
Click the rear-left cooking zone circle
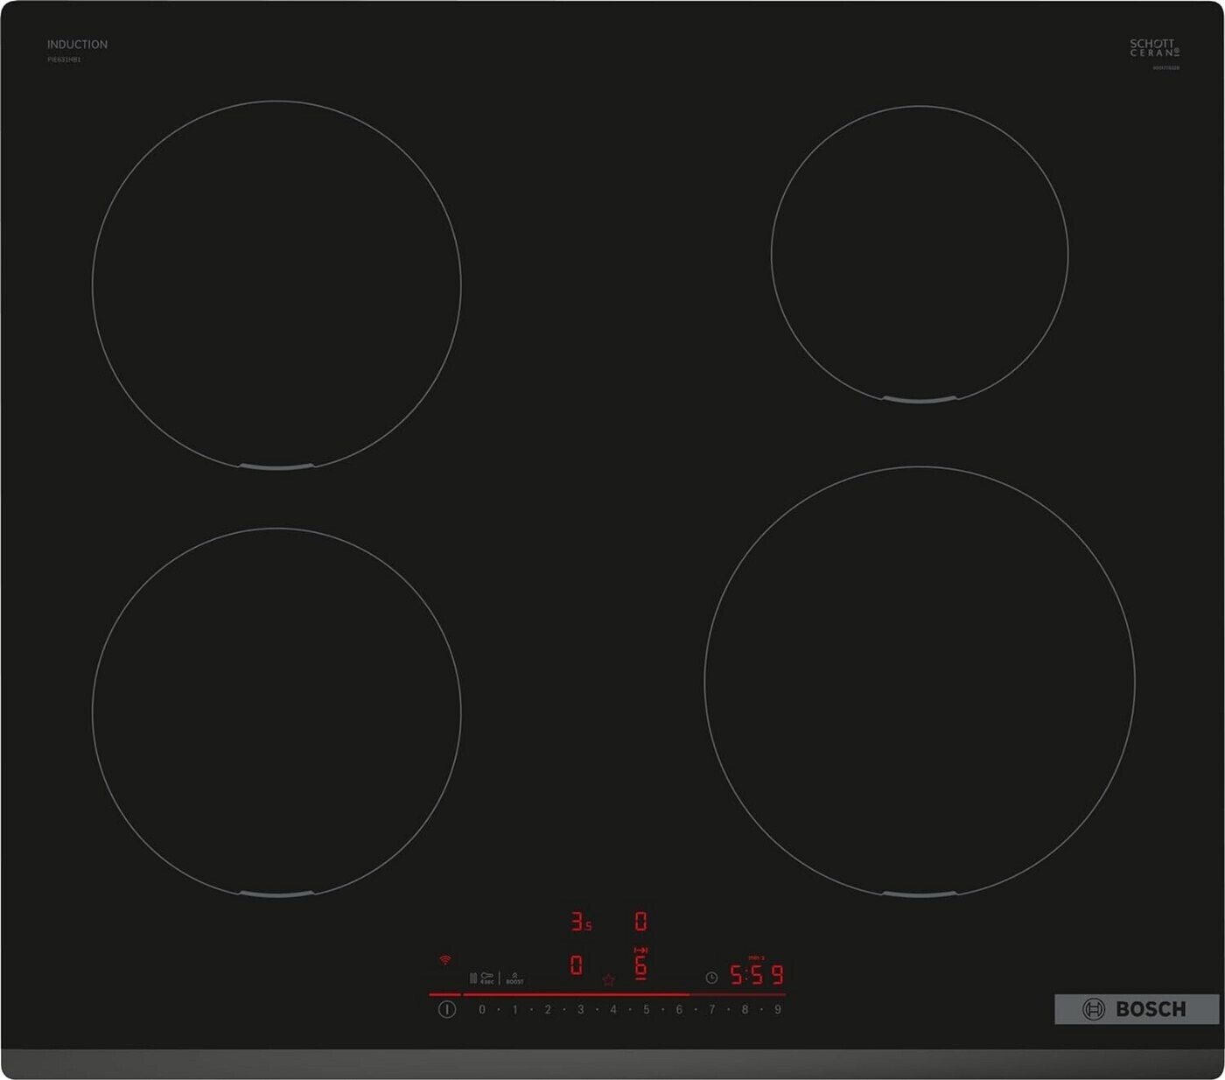tap(276, 284)
